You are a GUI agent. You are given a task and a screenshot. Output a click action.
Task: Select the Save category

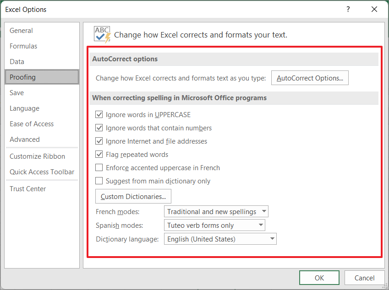[16, 92]
